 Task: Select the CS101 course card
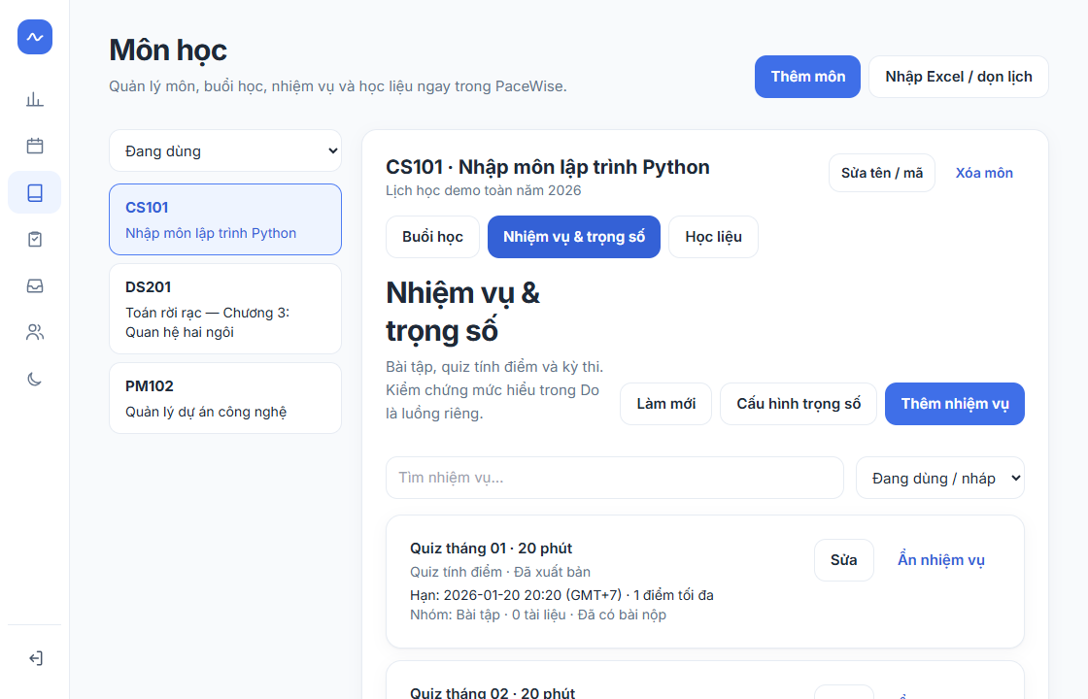[x=225, y=219]
